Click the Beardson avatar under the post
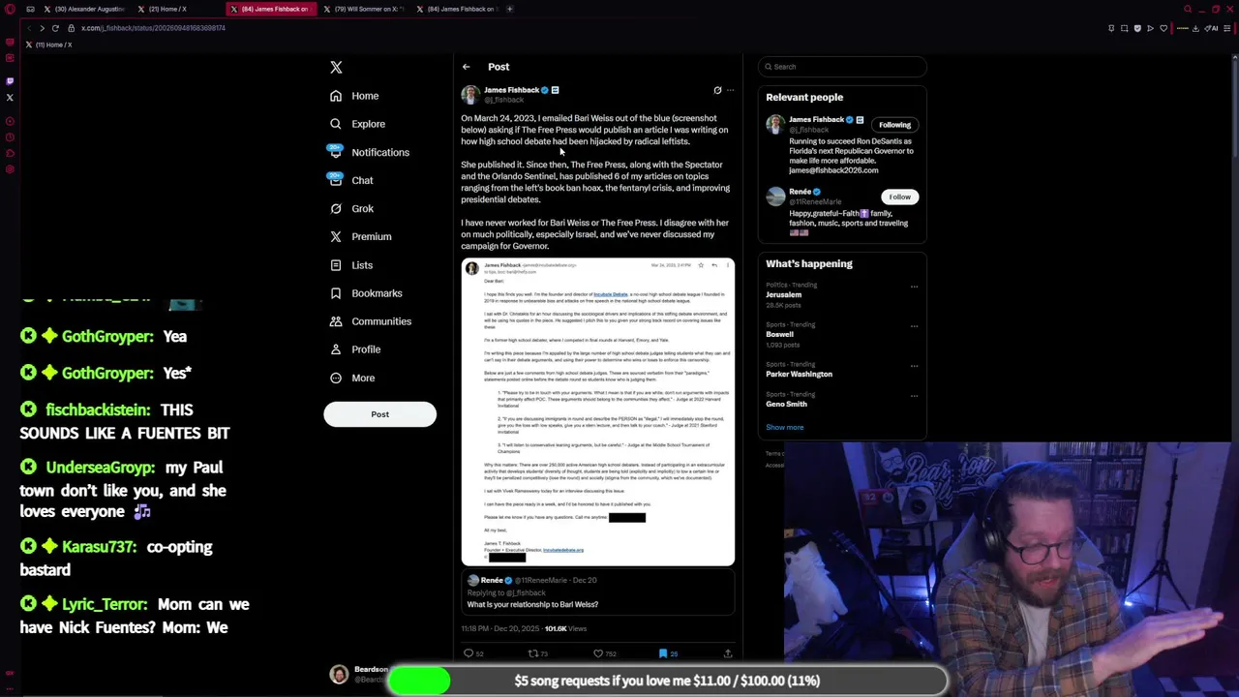The image size is (1239, 697). [x=339, y=675]
